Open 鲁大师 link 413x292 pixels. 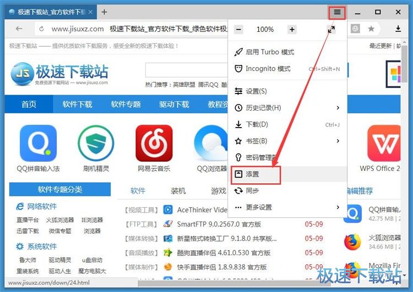pyautogui.click(x=28, y=260)
